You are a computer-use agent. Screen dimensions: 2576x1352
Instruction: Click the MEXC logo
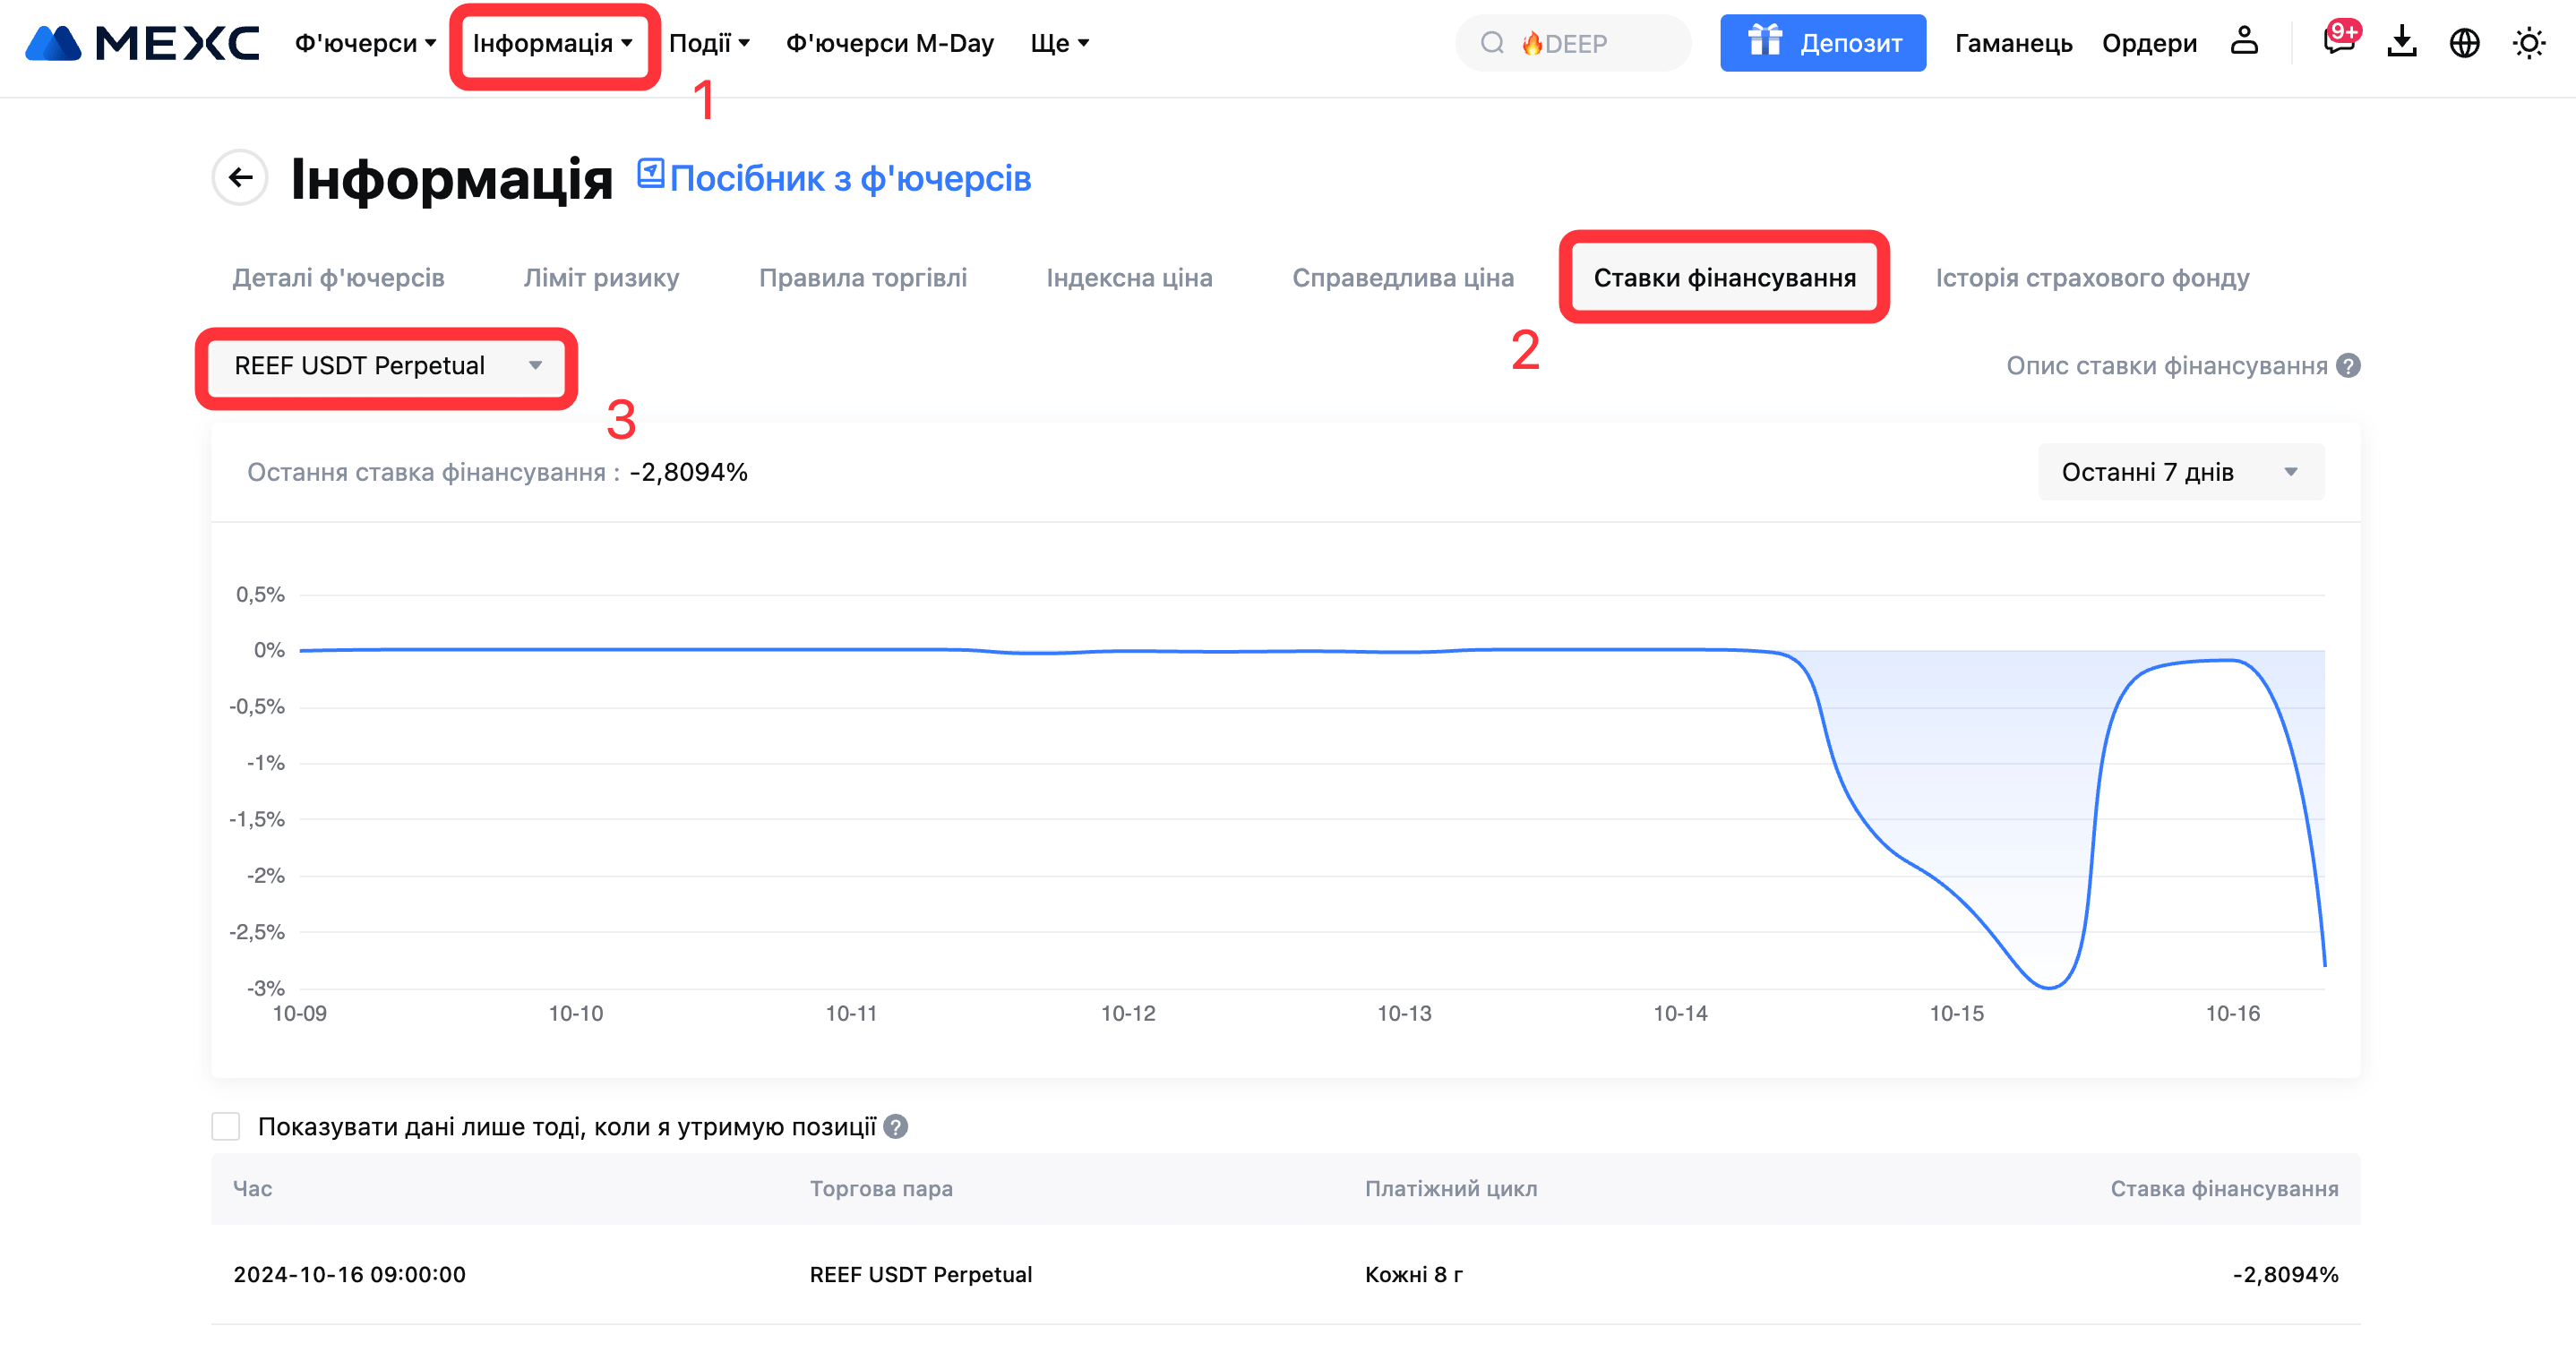point(142,43)
